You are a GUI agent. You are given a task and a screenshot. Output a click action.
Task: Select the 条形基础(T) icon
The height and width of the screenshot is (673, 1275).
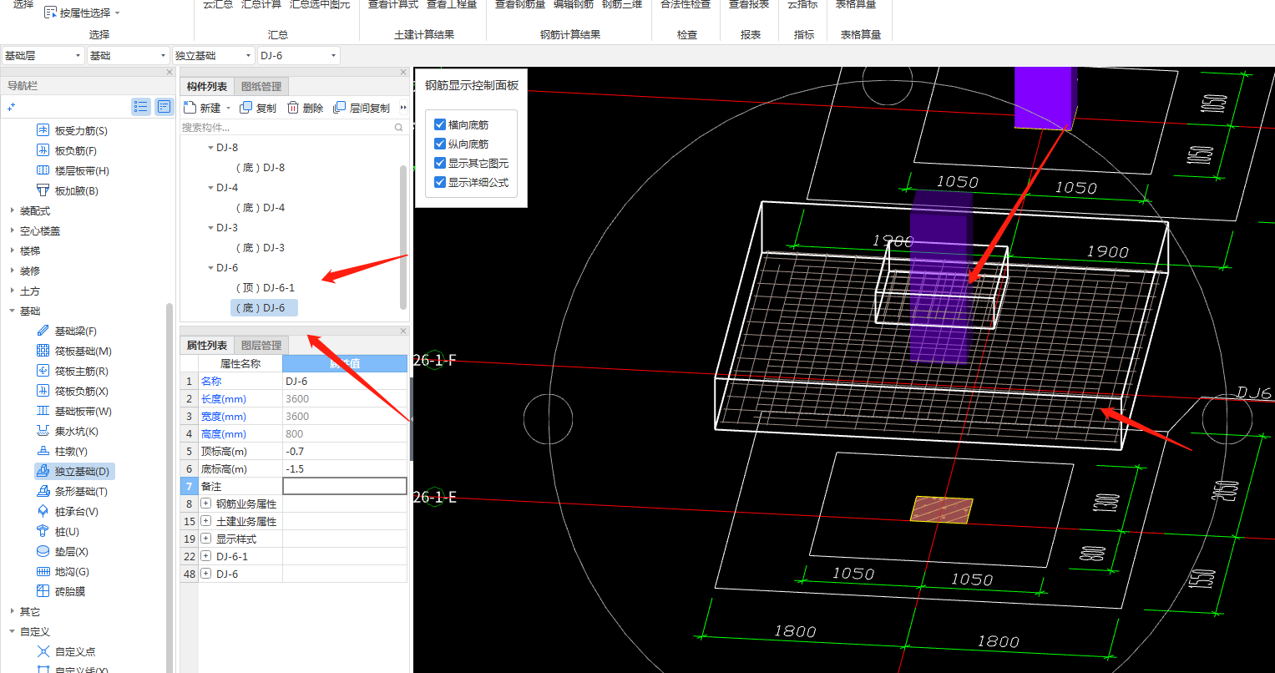43,491
